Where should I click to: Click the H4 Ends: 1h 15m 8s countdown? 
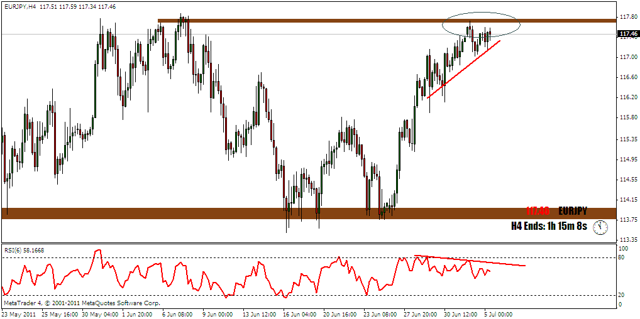pos(549,227)
